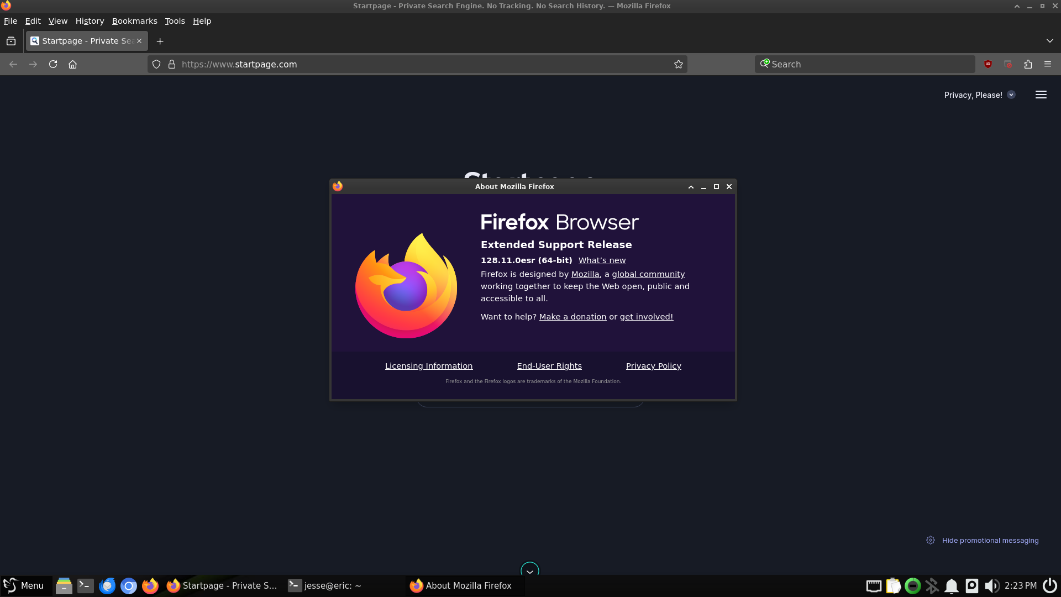
Task: Open volume control speaker icon
Action: 992,585
